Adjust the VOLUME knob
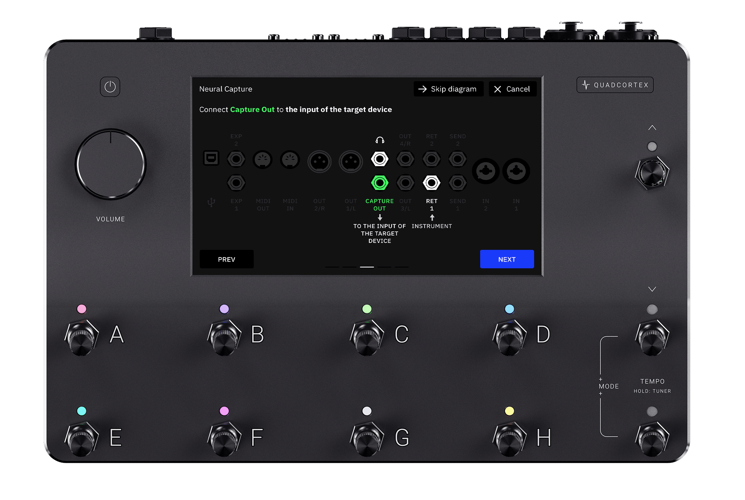 (x=110, y=163)
